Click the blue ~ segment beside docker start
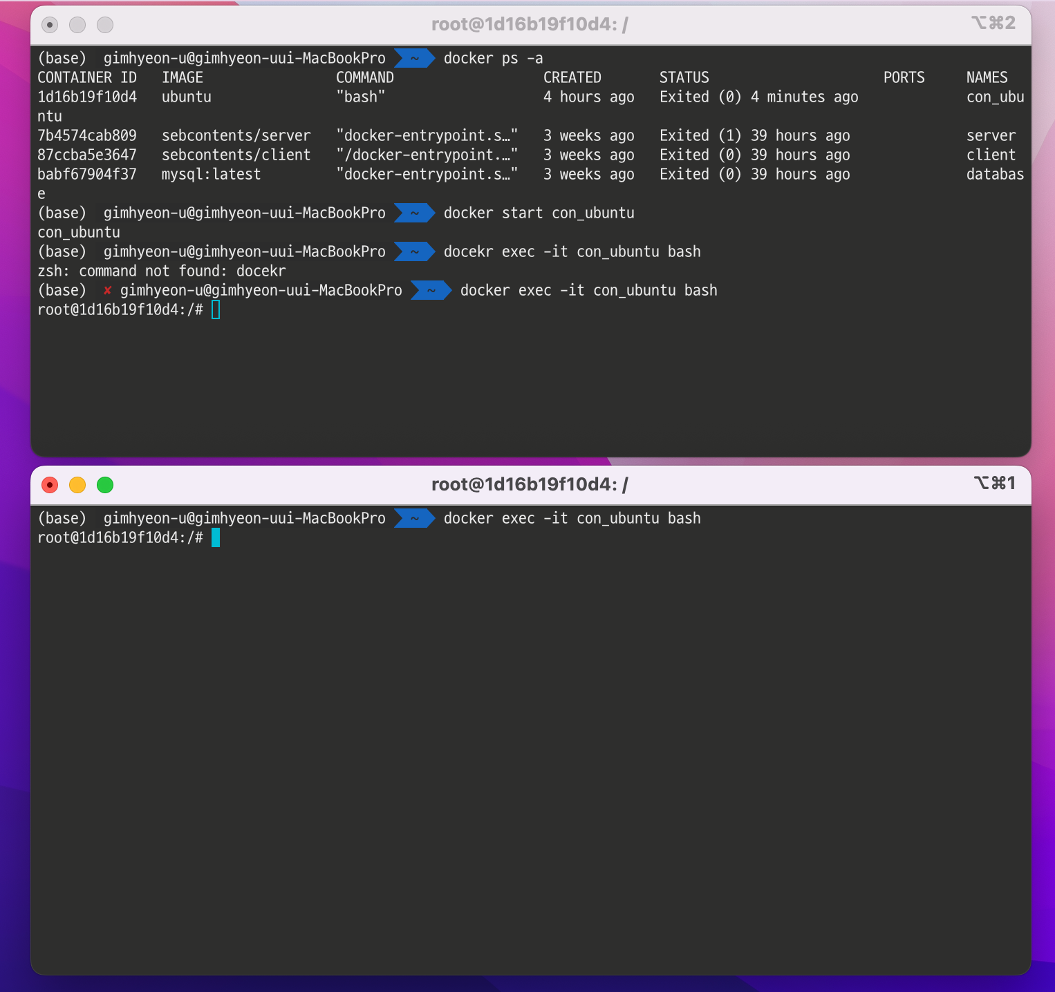The height and width of the screenshot is (992, 1055). (415, 213)
